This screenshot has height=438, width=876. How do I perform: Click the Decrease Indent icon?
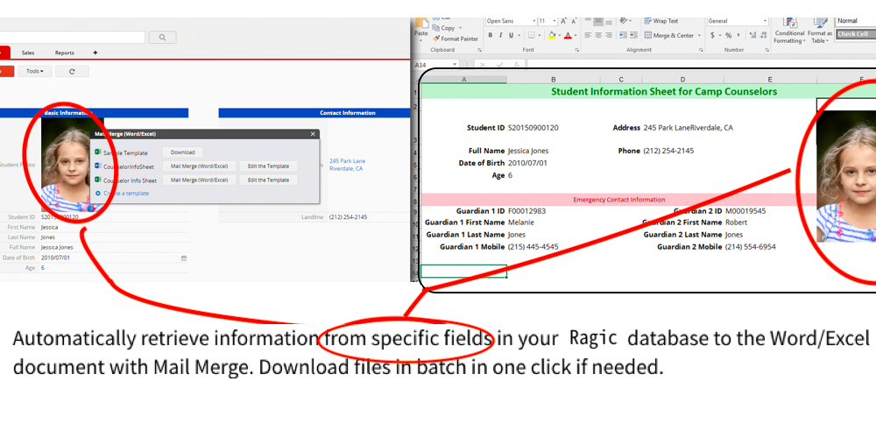pyautogui.click(x=623, y=35)
